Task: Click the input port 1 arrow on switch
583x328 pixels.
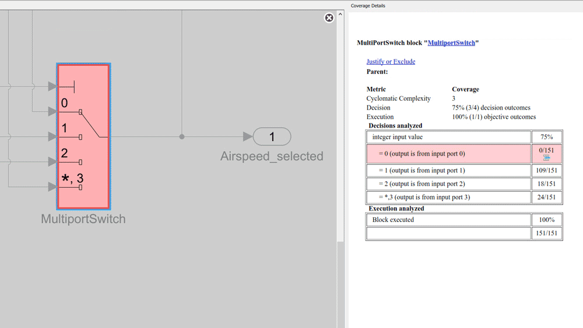Action: (52, 137)
